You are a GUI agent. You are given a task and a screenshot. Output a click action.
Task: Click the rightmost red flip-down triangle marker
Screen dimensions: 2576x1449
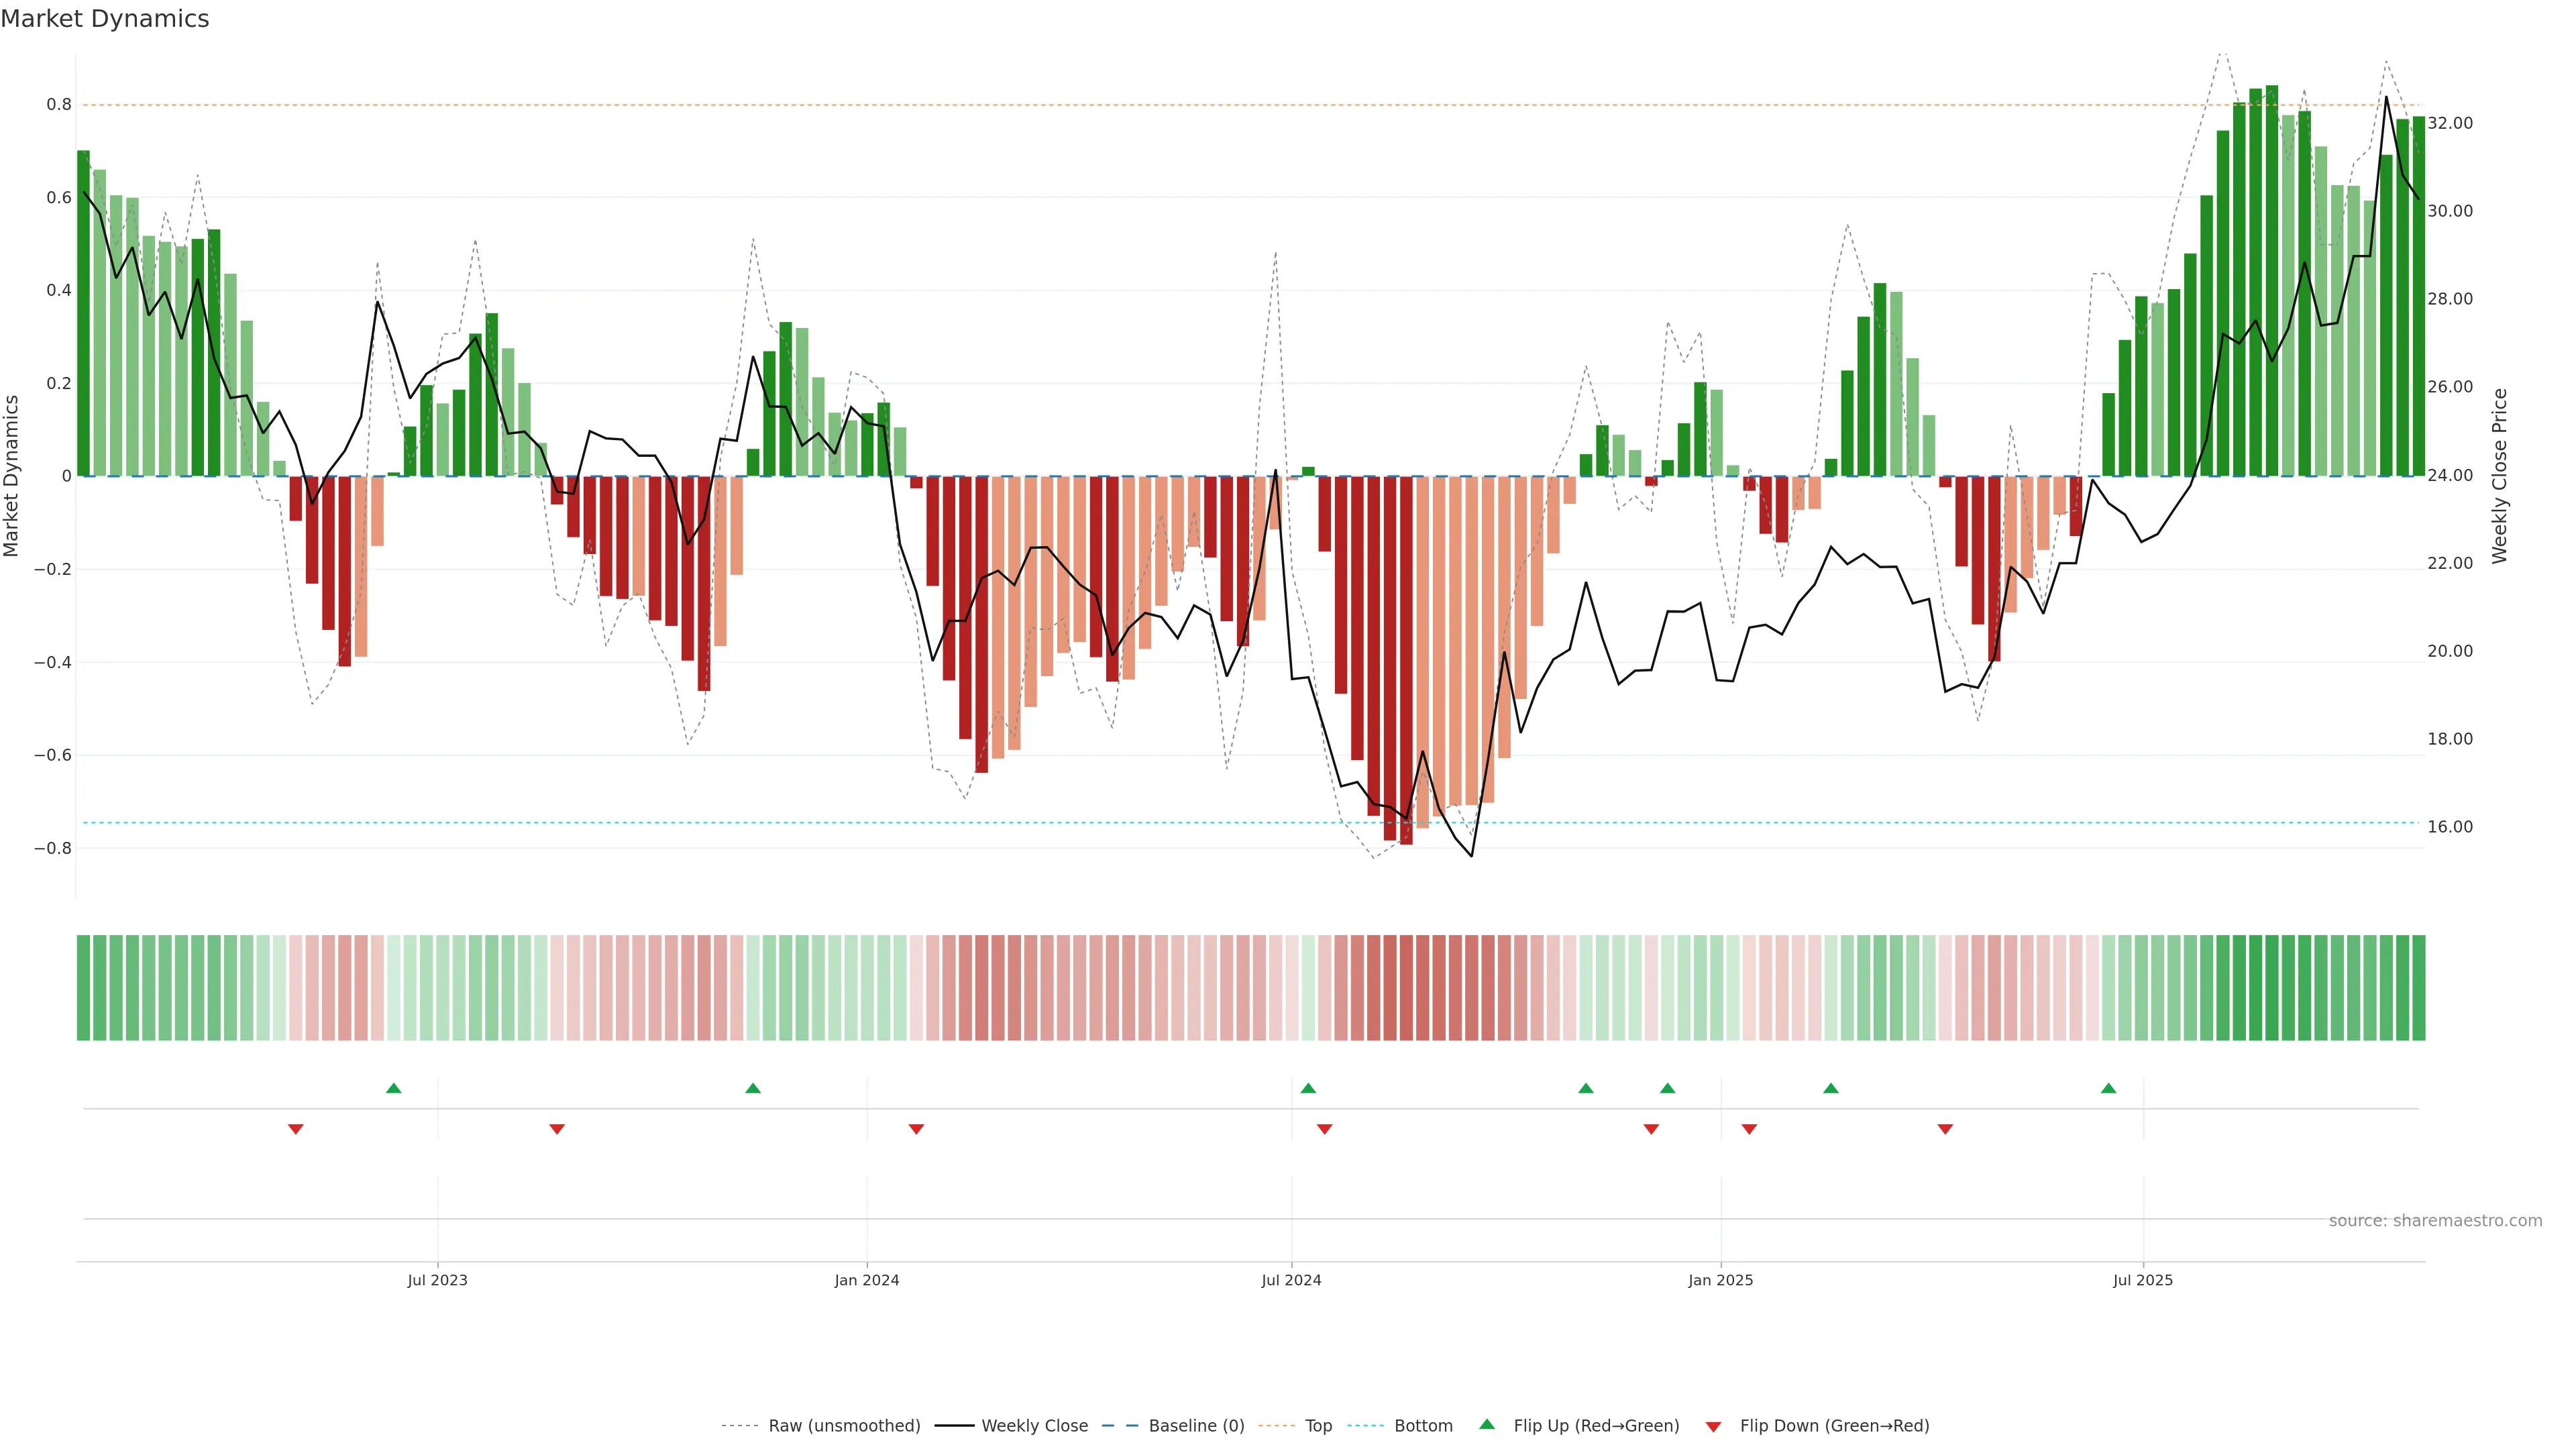(1945, 1129)
